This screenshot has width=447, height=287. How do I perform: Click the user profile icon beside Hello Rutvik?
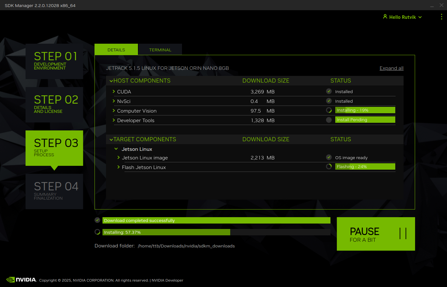385,17
